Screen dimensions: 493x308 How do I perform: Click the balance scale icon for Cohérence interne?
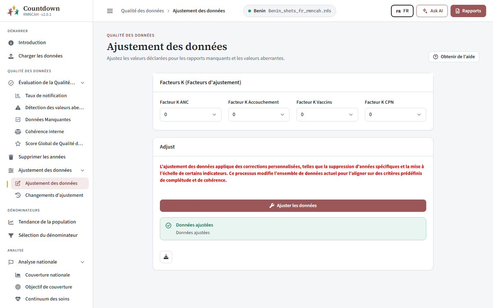[x=18, y=132]
